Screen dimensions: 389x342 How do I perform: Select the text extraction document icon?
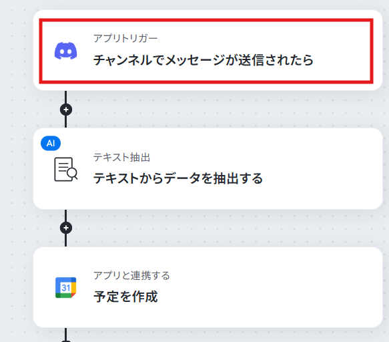pyautogui.click(x=66, y=169)
